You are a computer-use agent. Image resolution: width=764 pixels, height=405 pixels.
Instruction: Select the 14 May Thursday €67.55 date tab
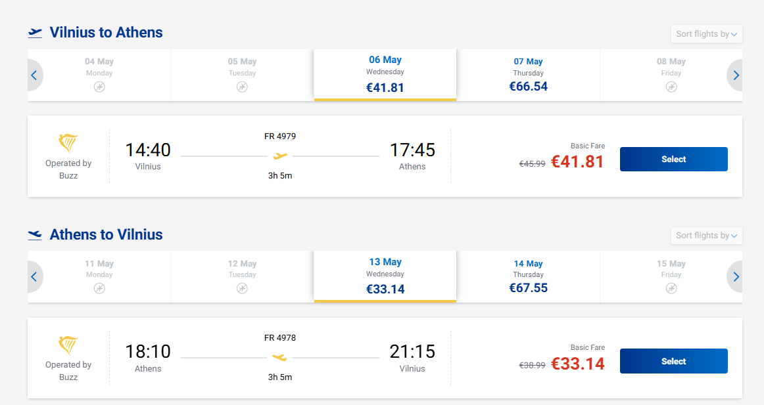(x=528, y=276)
